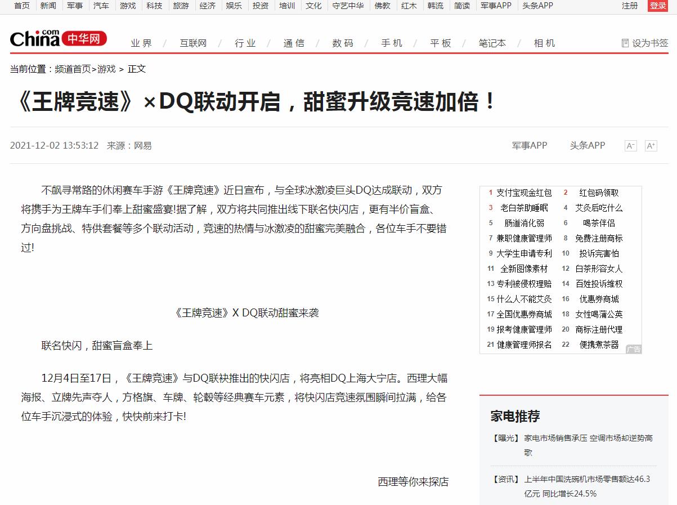Screen dimensions: 677x505
Task: Select 行业 tab in tech nav
Action: click(245, 43)
